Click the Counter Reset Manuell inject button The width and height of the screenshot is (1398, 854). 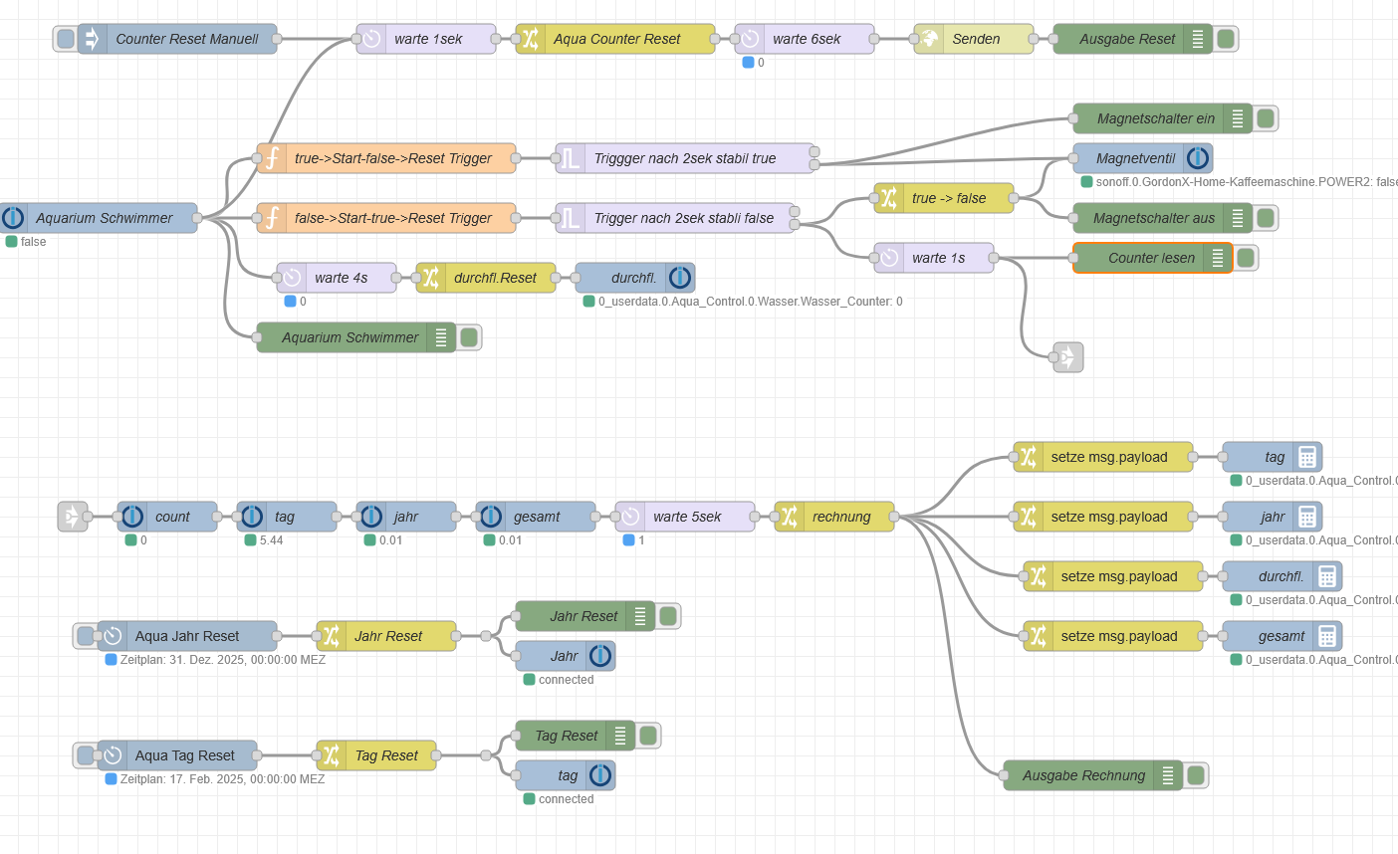pos(66,39)
